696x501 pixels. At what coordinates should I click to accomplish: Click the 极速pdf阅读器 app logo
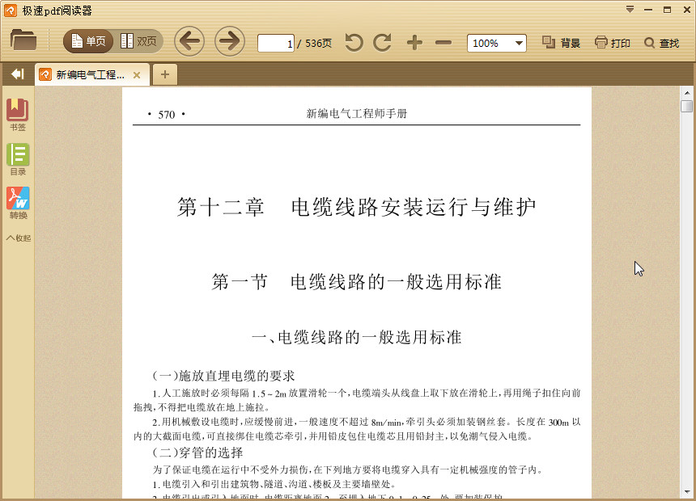(11, 11)
